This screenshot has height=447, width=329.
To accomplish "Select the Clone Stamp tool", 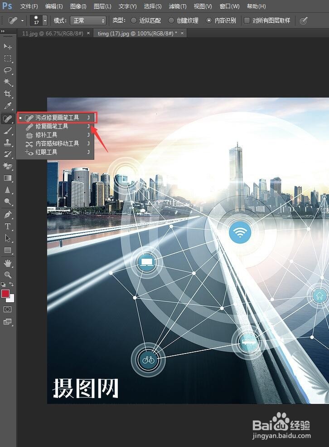I will tap(8, 142).
